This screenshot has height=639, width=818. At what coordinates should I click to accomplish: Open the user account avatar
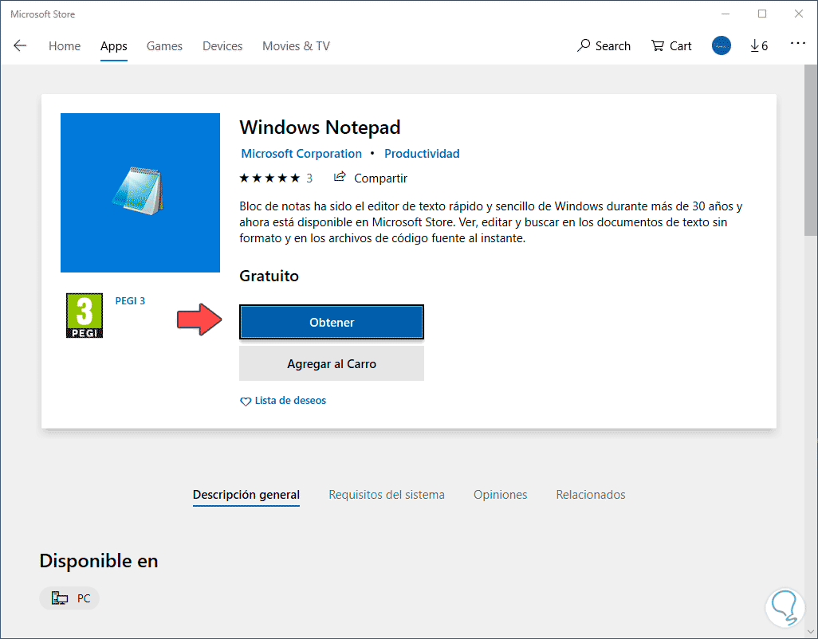pyautogui.click(x=721, y=46)
